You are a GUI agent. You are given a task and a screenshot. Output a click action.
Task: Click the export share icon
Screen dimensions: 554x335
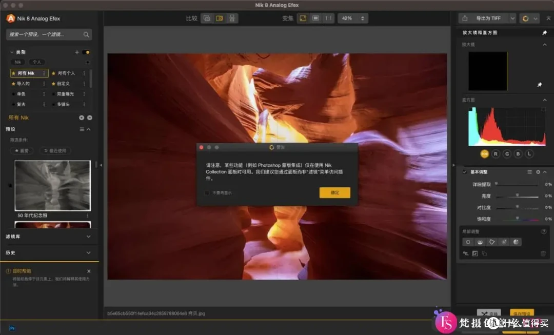click(x=465, y=18)
